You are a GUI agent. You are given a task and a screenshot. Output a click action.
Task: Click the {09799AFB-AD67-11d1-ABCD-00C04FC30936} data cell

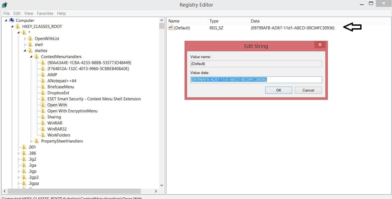pos(293,28)
